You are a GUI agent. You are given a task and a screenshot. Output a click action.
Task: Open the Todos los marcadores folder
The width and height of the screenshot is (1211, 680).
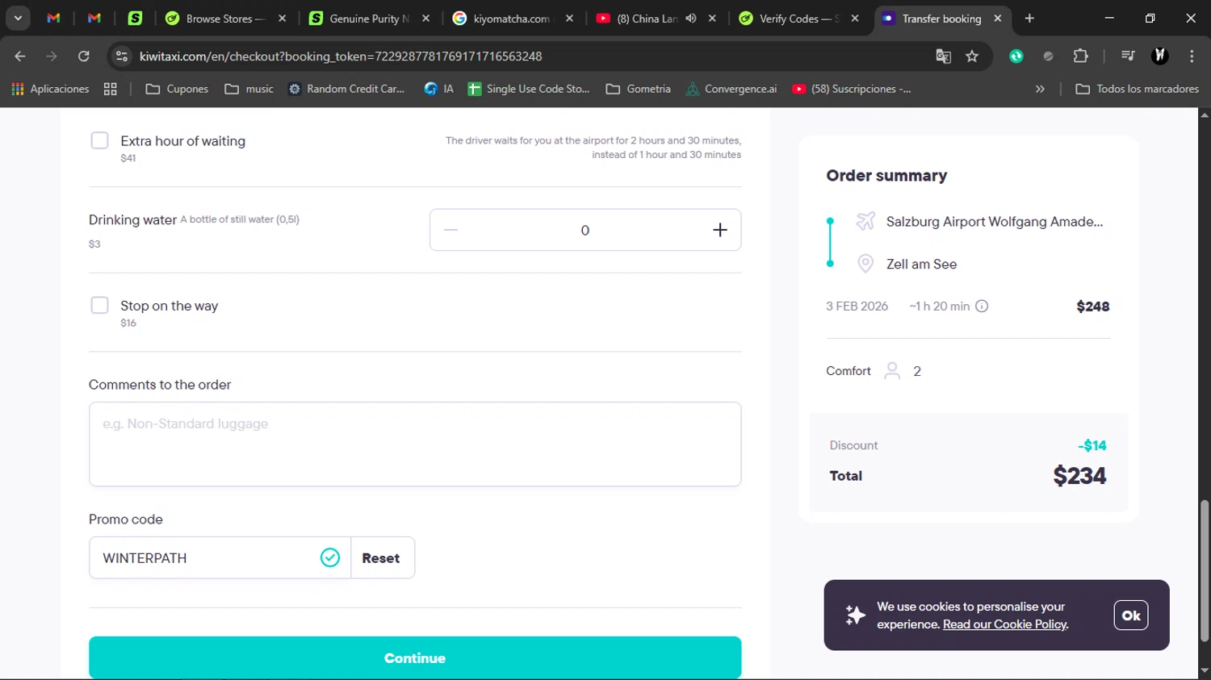1137,89
